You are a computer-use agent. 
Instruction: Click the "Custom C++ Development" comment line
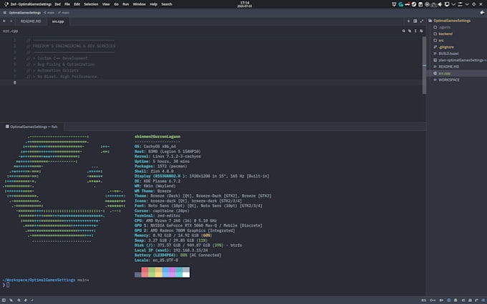[57, 58]
